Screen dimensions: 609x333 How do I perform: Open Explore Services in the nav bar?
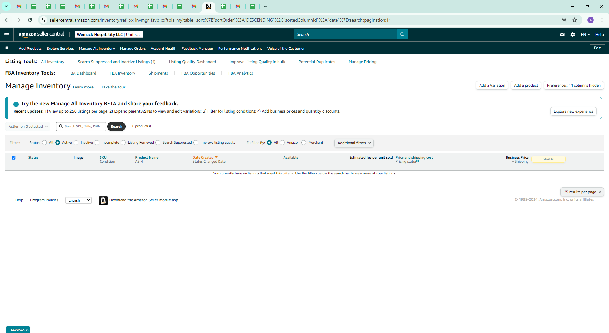pos(60,49)
